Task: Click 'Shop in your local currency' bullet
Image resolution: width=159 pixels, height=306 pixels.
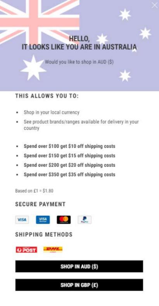Action: pos(52,112)
